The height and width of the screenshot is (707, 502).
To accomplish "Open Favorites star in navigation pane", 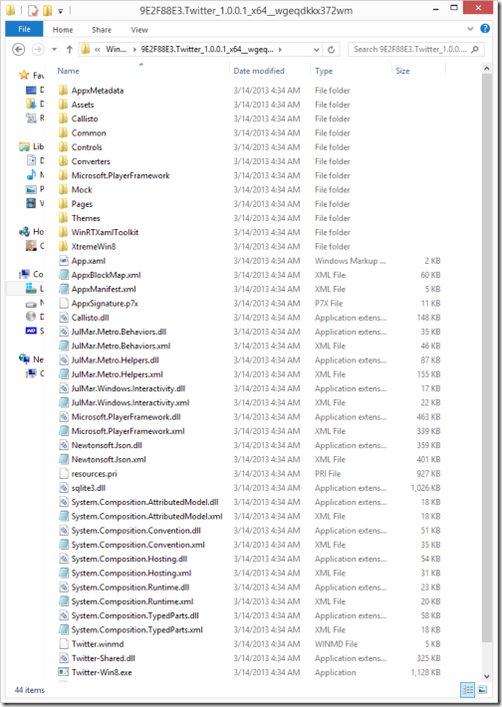I will pos(24,75).
